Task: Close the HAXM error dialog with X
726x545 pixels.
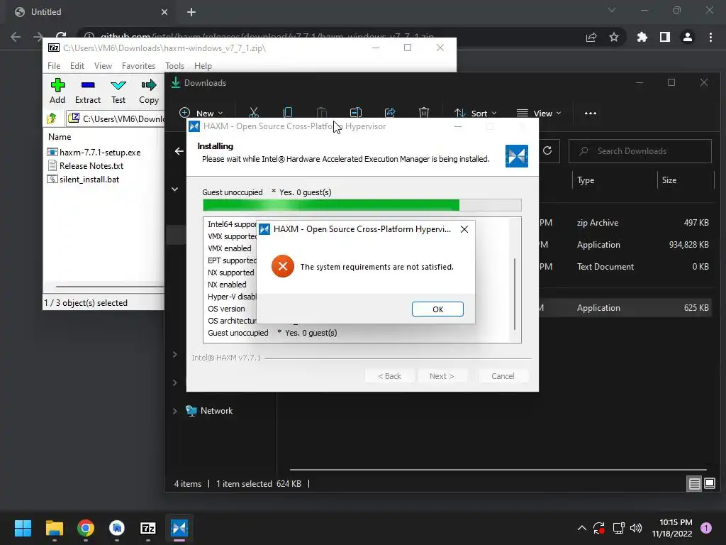Action: pyautogui.click(x=464, y=229)
